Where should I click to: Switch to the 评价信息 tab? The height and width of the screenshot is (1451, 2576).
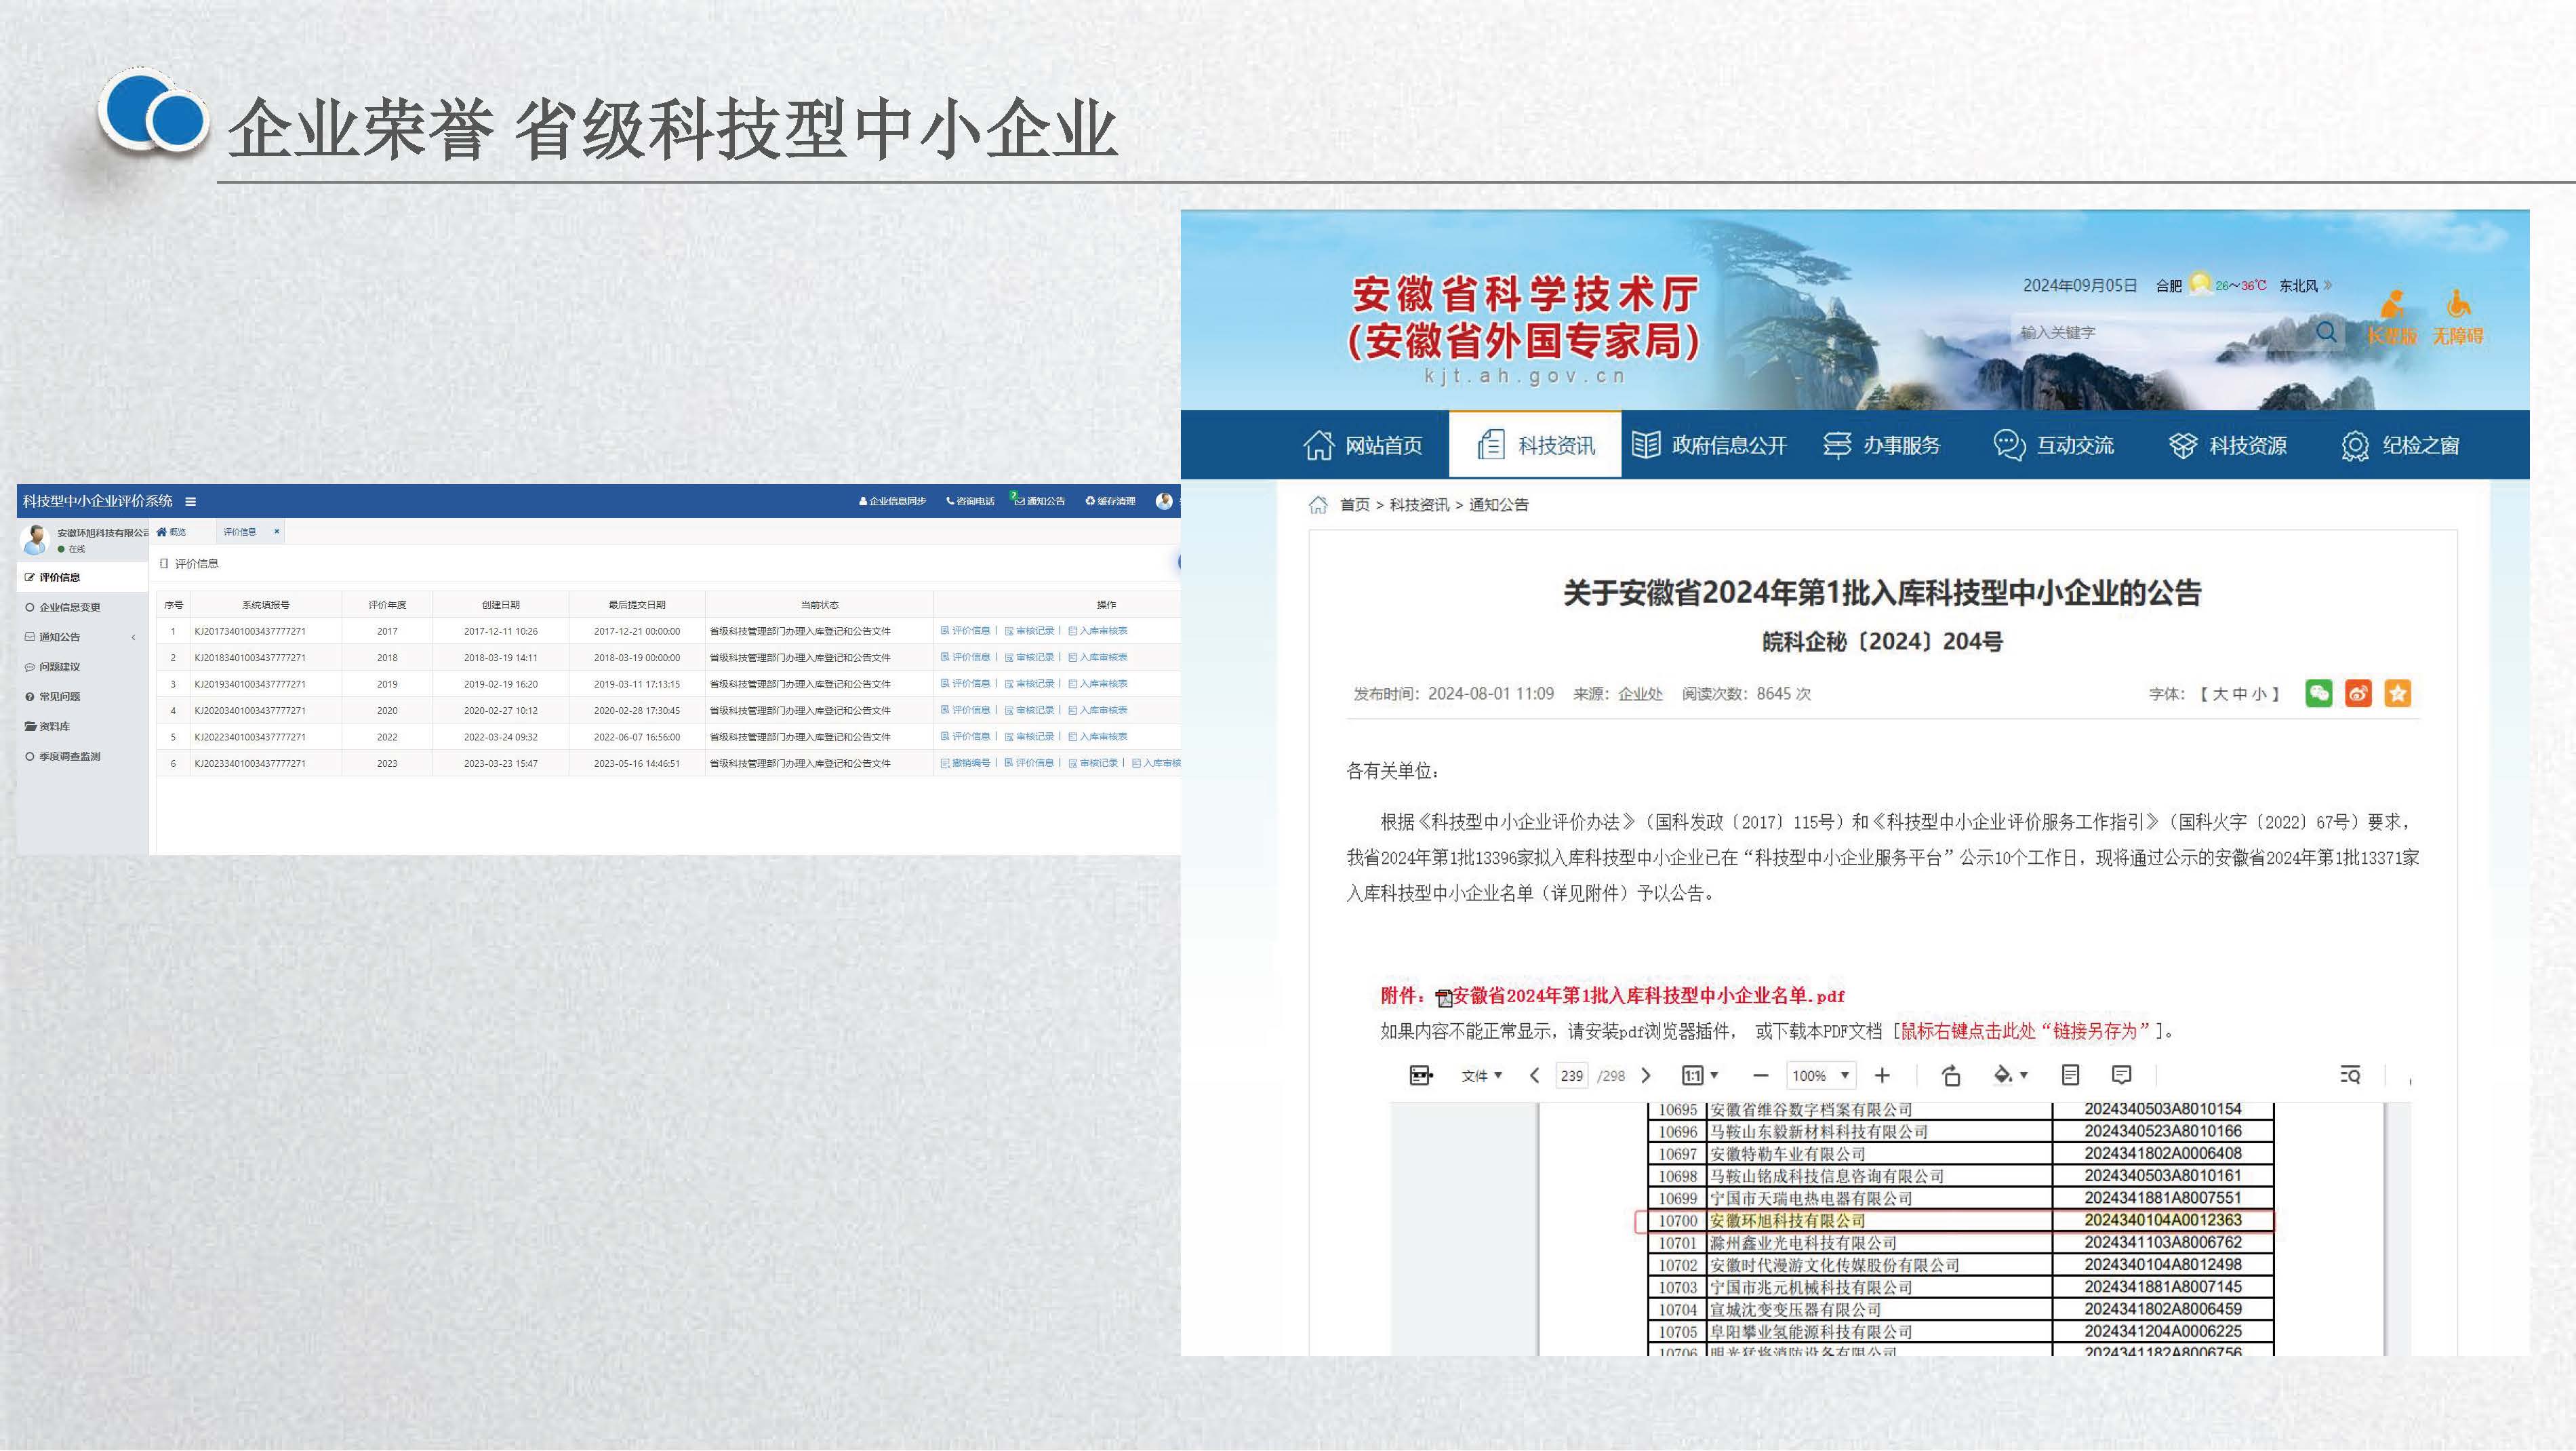click(x=239, y=532)
